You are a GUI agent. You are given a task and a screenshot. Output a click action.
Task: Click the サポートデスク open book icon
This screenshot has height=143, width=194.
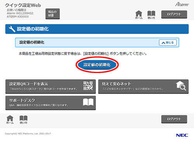pos(88,102)
